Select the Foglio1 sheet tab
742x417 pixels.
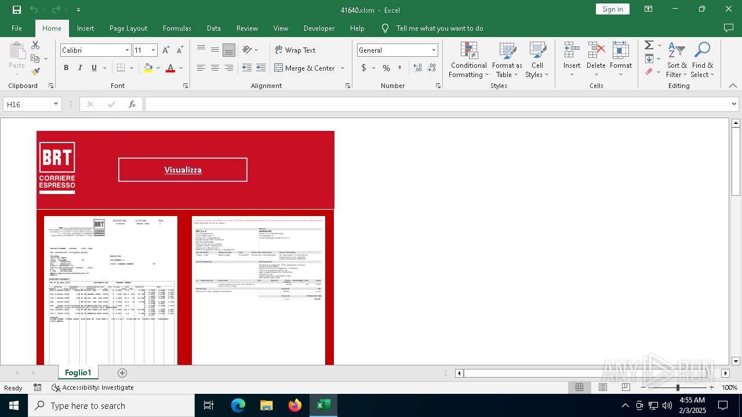(x=78, y=372)
